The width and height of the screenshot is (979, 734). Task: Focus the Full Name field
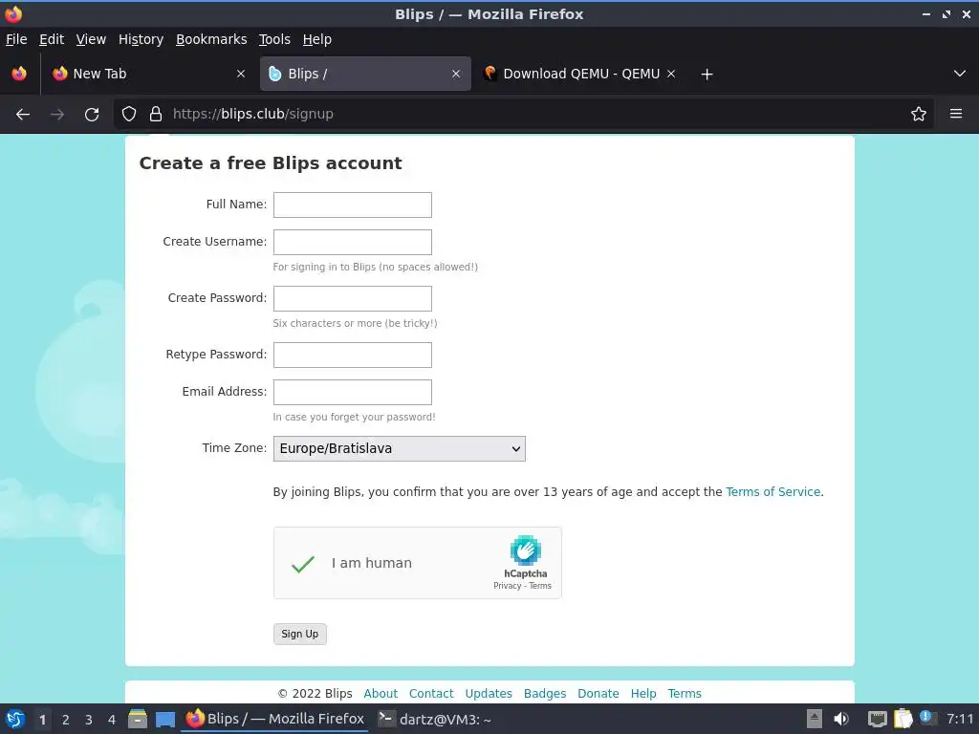pyautogui.click(x=352, y=205)
